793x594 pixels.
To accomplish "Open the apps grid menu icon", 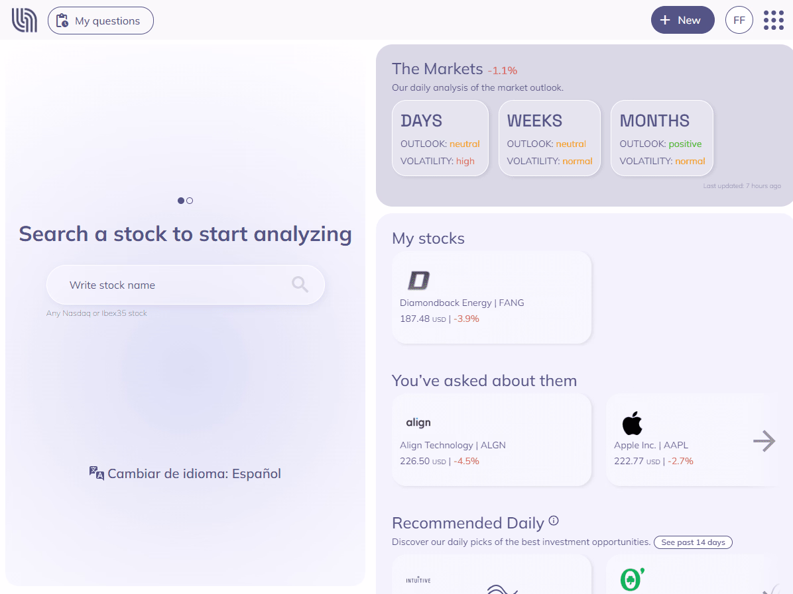I will (773, 21).
